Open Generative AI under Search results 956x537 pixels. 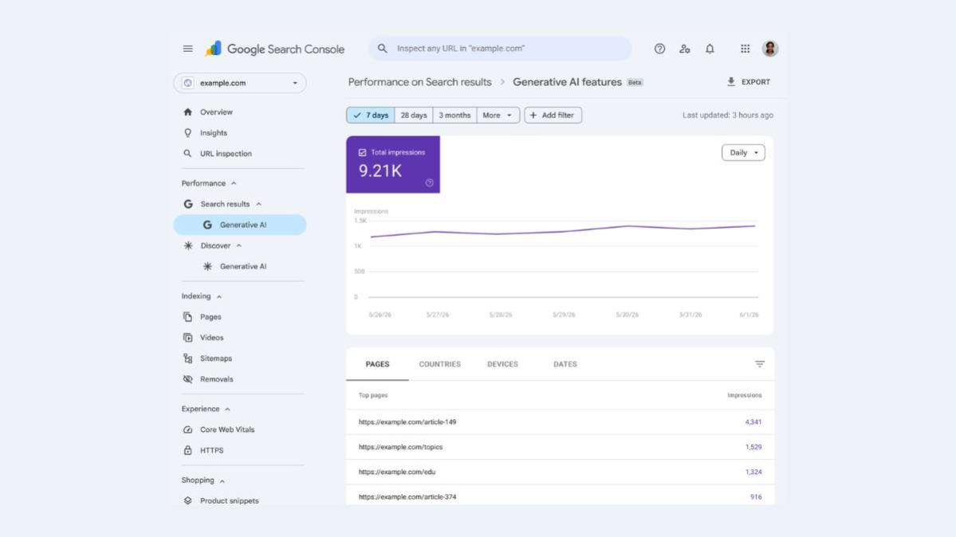[x=240, y=225]
